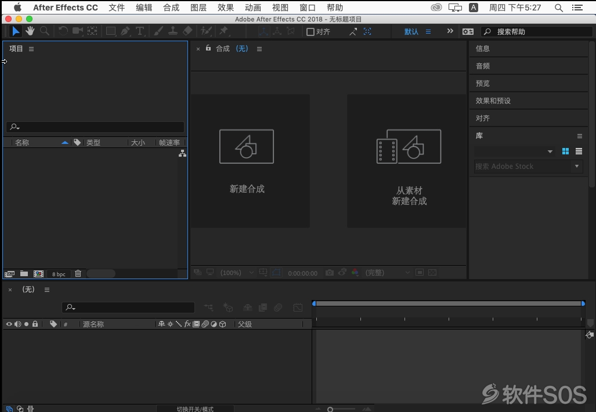The width and height of the screenshot is (596, 412).
Task: Enable the 对齐 snapping checkbox
Action: (x=310, y=32)
